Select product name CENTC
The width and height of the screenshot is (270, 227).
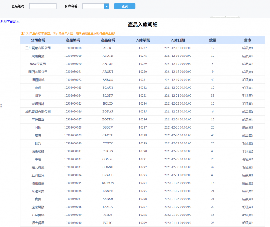tap(108, 143)
